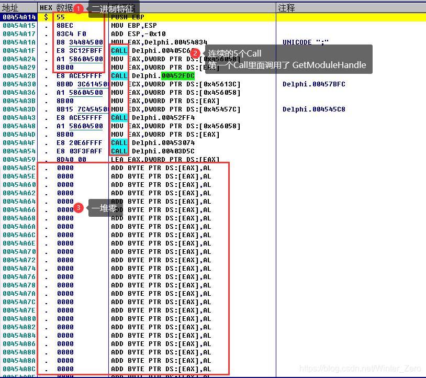Viewport: 426px width, 378px height.
Task: Select LEA EAX,DWORD PTR DS:[EAX] instruction
Action: [165, 160]
